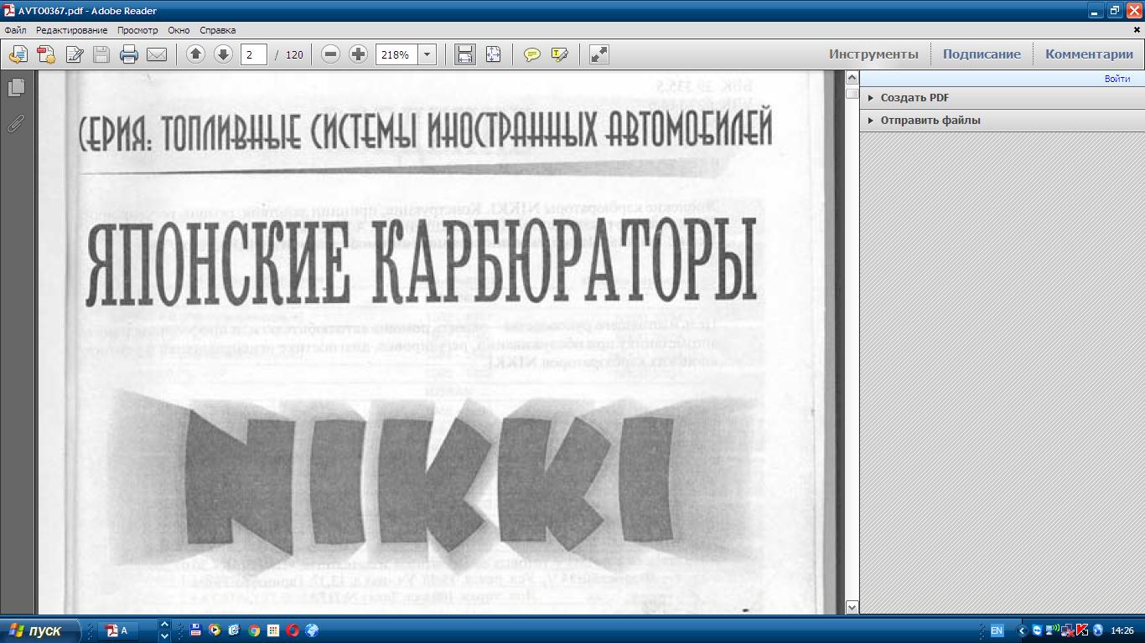Click taskbar row-down arrow
Viewport: 1145px width, 643px height.
click(x=164, y=636)
